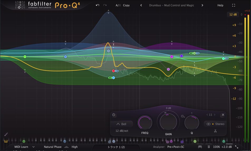Select the green M/S band node
Viewport: 251px width, 151px height.
point(194,53)
